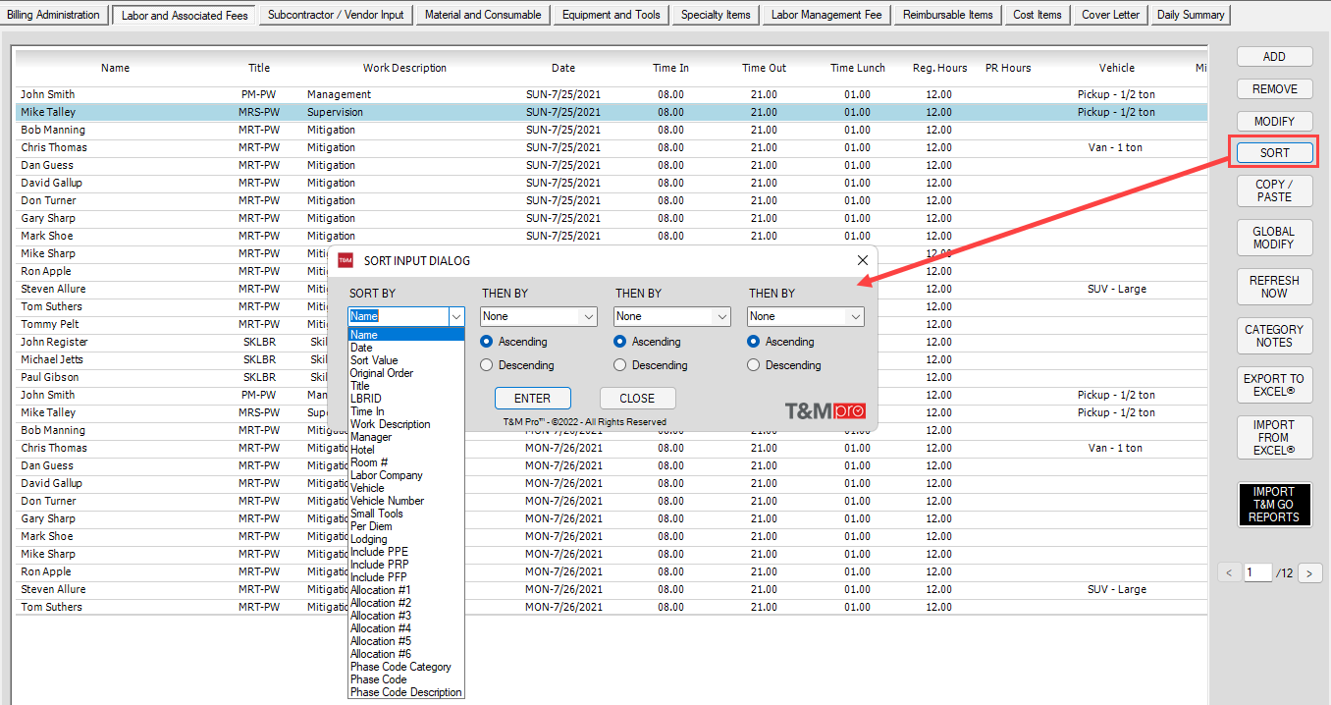Click the page number input field
This screenshot has width=1331, height=705.
click(x=1257, y=573)
